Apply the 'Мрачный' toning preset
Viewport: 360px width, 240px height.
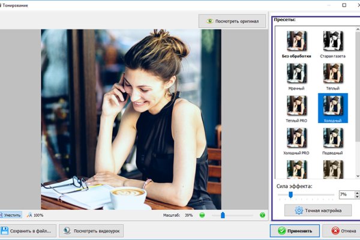[x=296, y=74]
